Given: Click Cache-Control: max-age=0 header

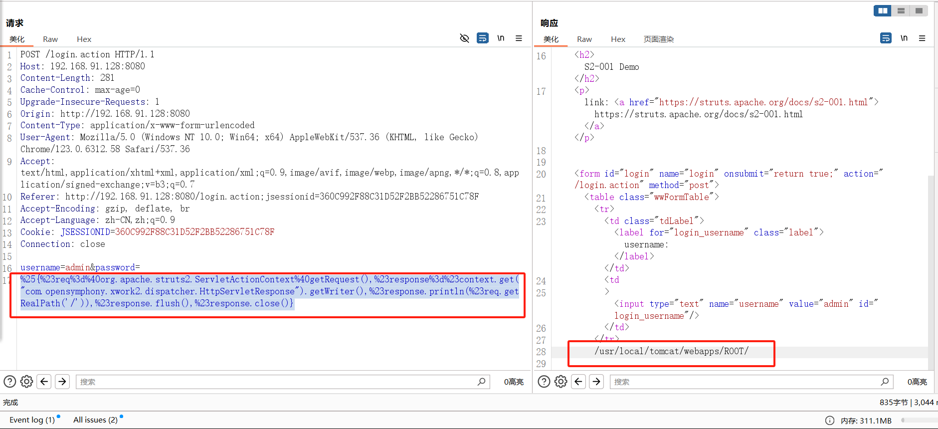Looking at the screenshot, I should point(80,90).
